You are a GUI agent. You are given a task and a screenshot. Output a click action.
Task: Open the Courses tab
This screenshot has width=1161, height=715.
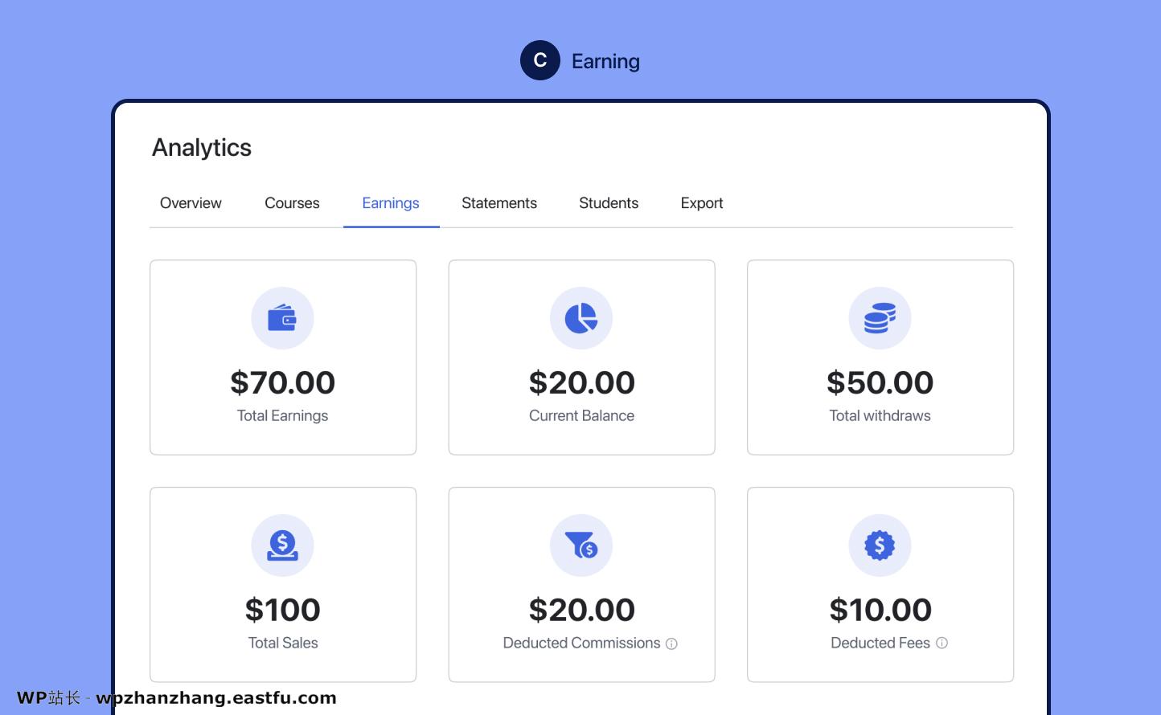292,203
